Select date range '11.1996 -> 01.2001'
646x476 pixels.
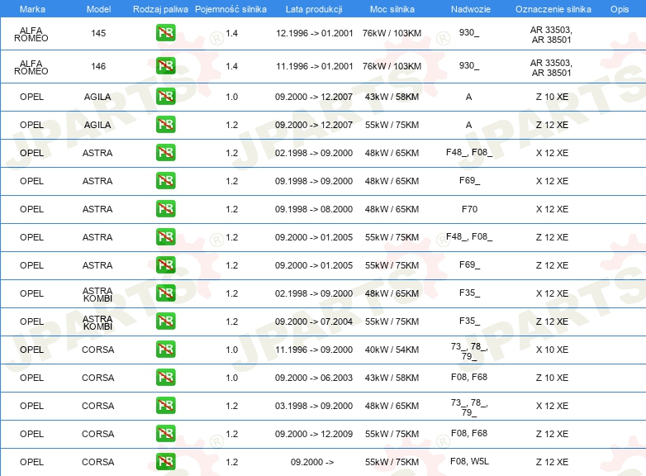coord(315,66)
